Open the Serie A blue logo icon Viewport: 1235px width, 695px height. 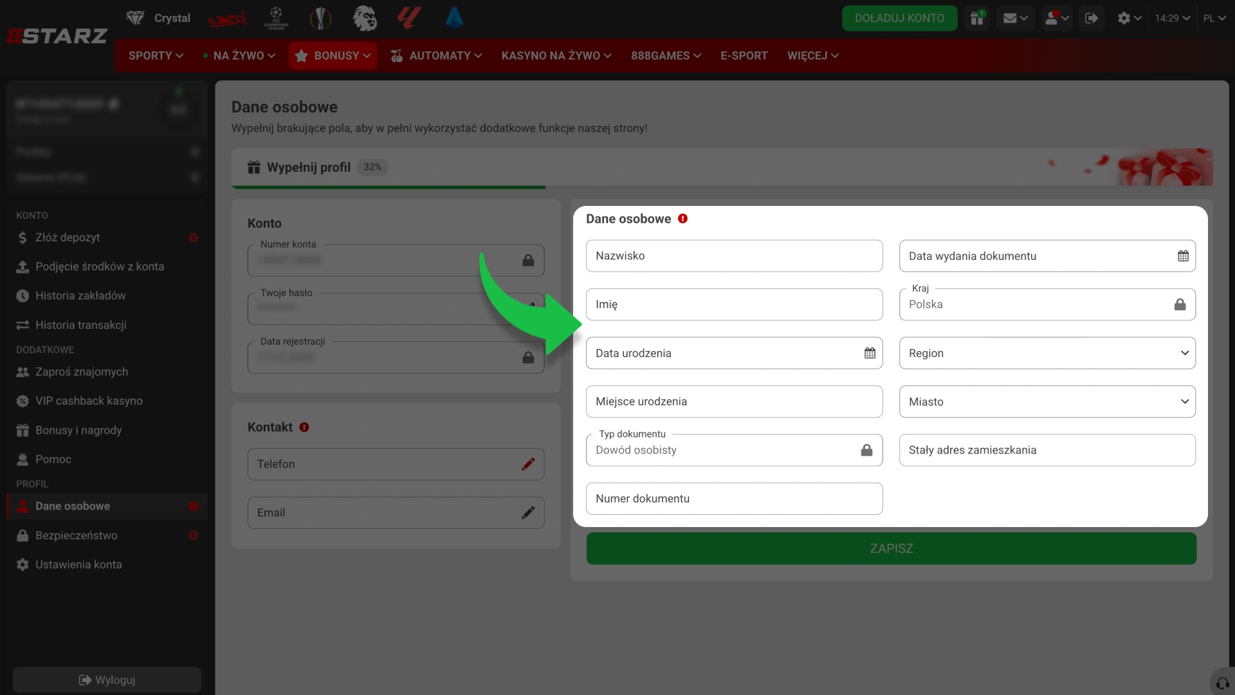pyautogui.click(x=454, y=18)
